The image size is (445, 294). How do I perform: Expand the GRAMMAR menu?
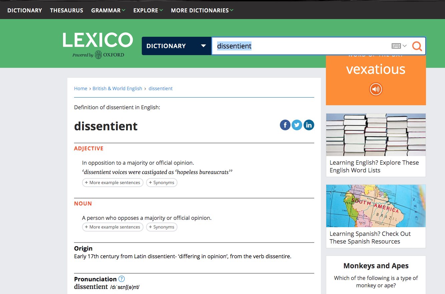pyautogui.click(x=108, y=10)
